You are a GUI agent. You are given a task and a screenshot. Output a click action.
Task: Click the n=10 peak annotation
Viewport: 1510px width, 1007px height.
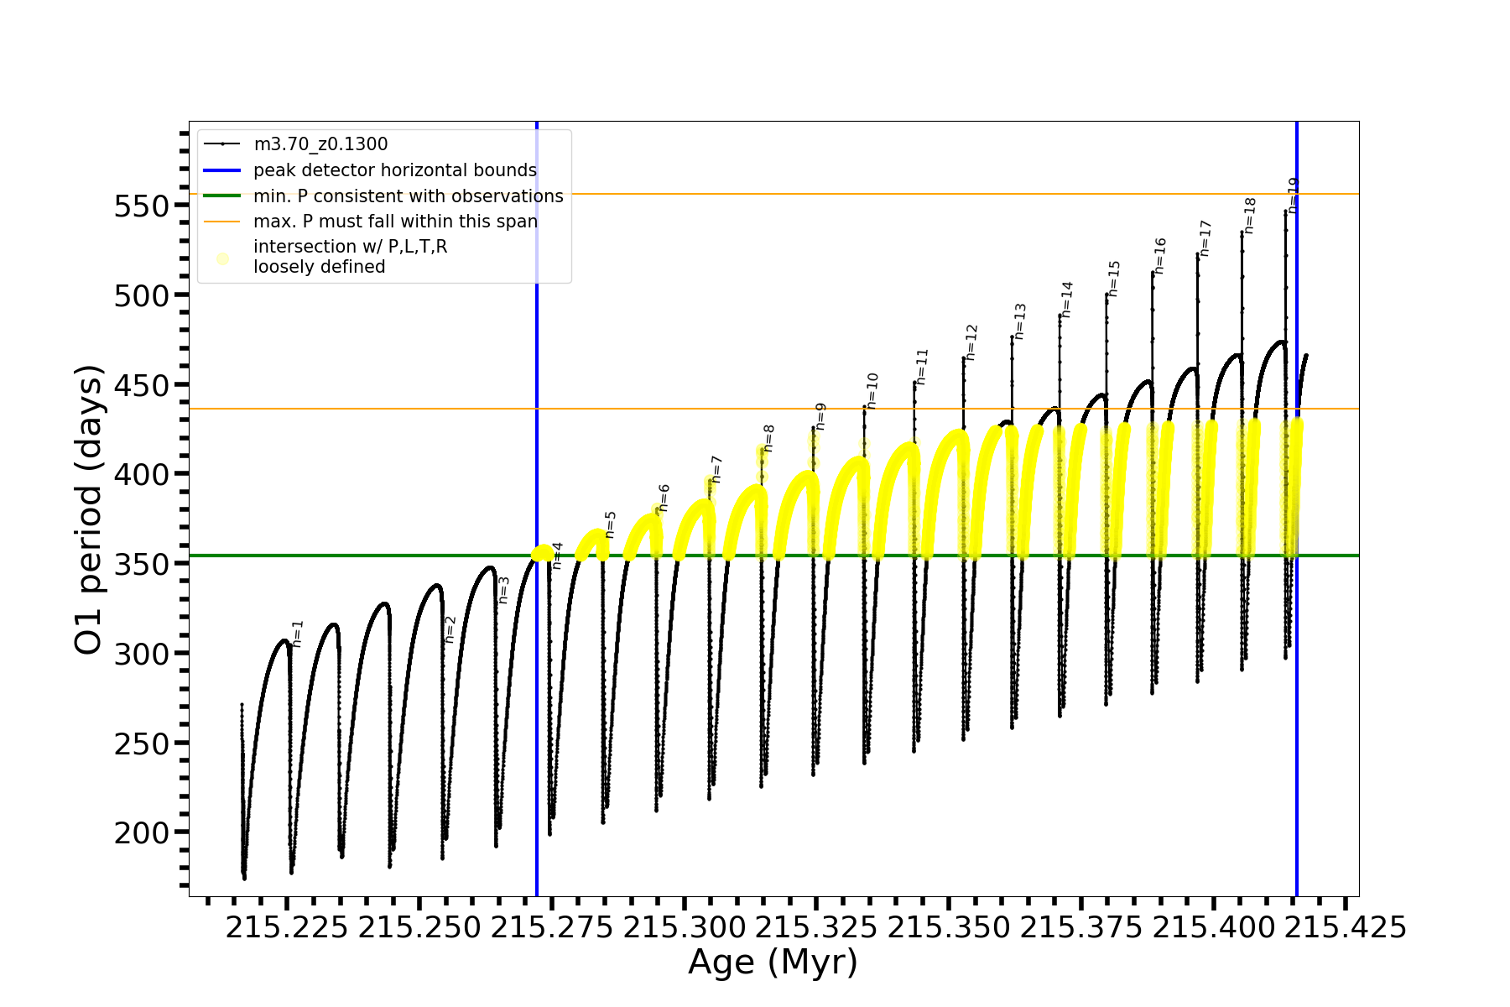[x=872, y=391]
